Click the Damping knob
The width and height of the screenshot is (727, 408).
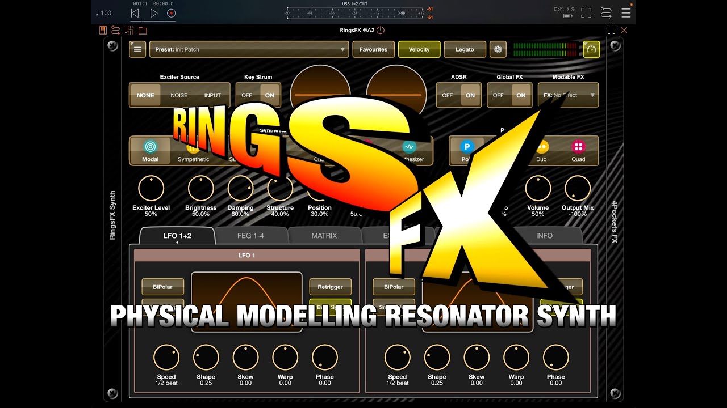(x=240, y=188)
